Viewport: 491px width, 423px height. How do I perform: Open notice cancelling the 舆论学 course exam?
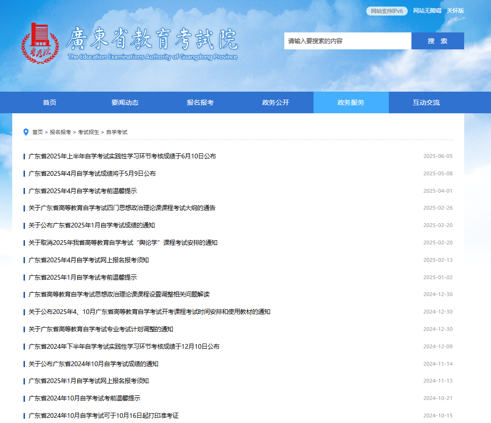[123, 243]
